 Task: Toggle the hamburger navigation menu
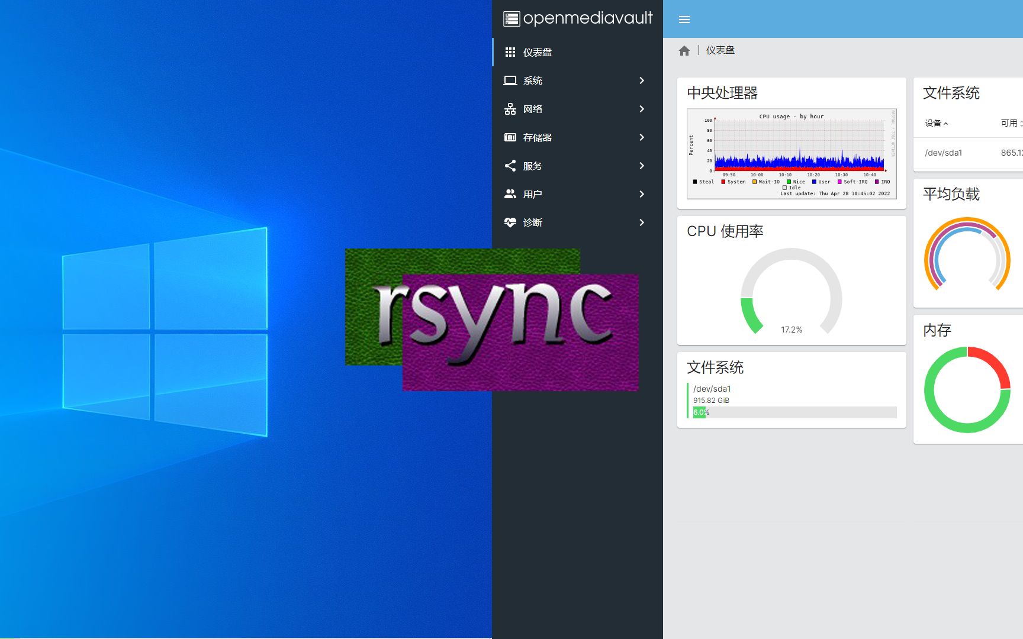pyautogui.click(x=684, y=20)
